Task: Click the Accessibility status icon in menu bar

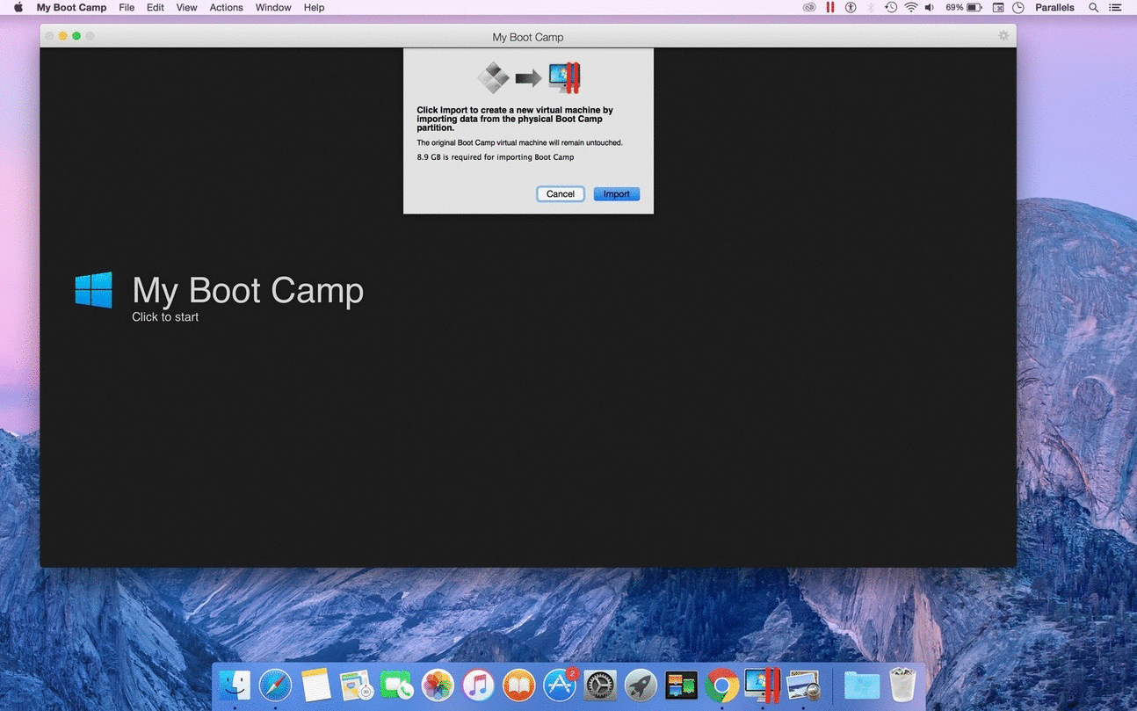Action: point(851,7)
